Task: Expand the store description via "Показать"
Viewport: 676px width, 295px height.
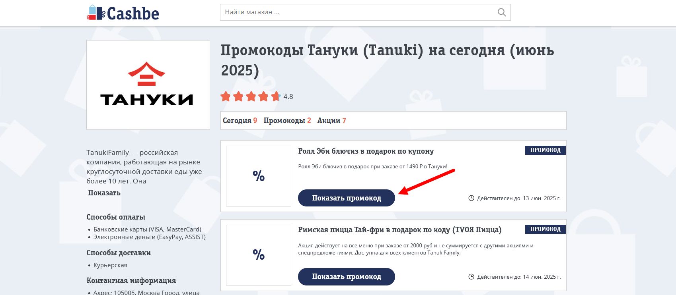Action: (104, 193)
